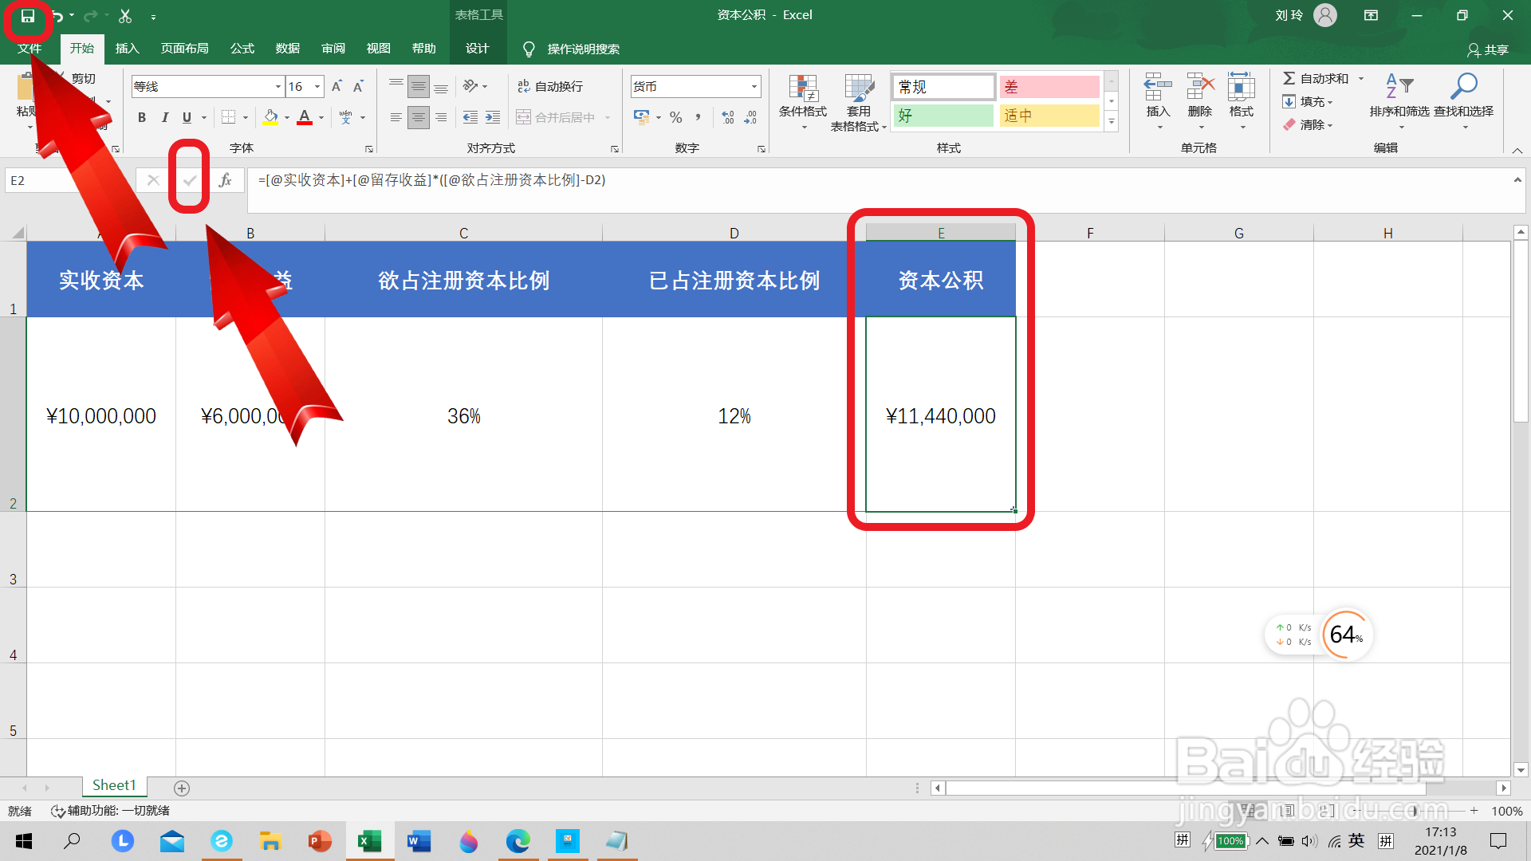Expand the cell styles gallery
The width and height of the screenshot is (1531, 861).
(x=1112, y=121)
